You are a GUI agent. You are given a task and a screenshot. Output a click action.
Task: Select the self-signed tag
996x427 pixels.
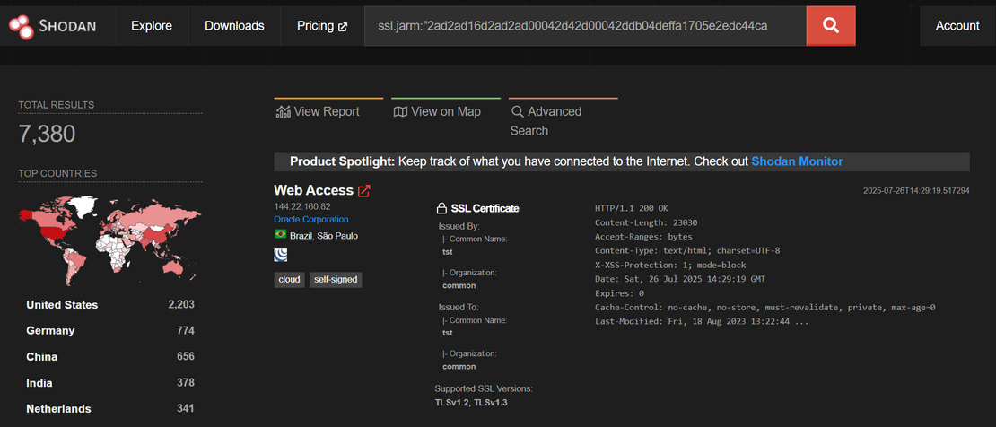coord(336,280)
